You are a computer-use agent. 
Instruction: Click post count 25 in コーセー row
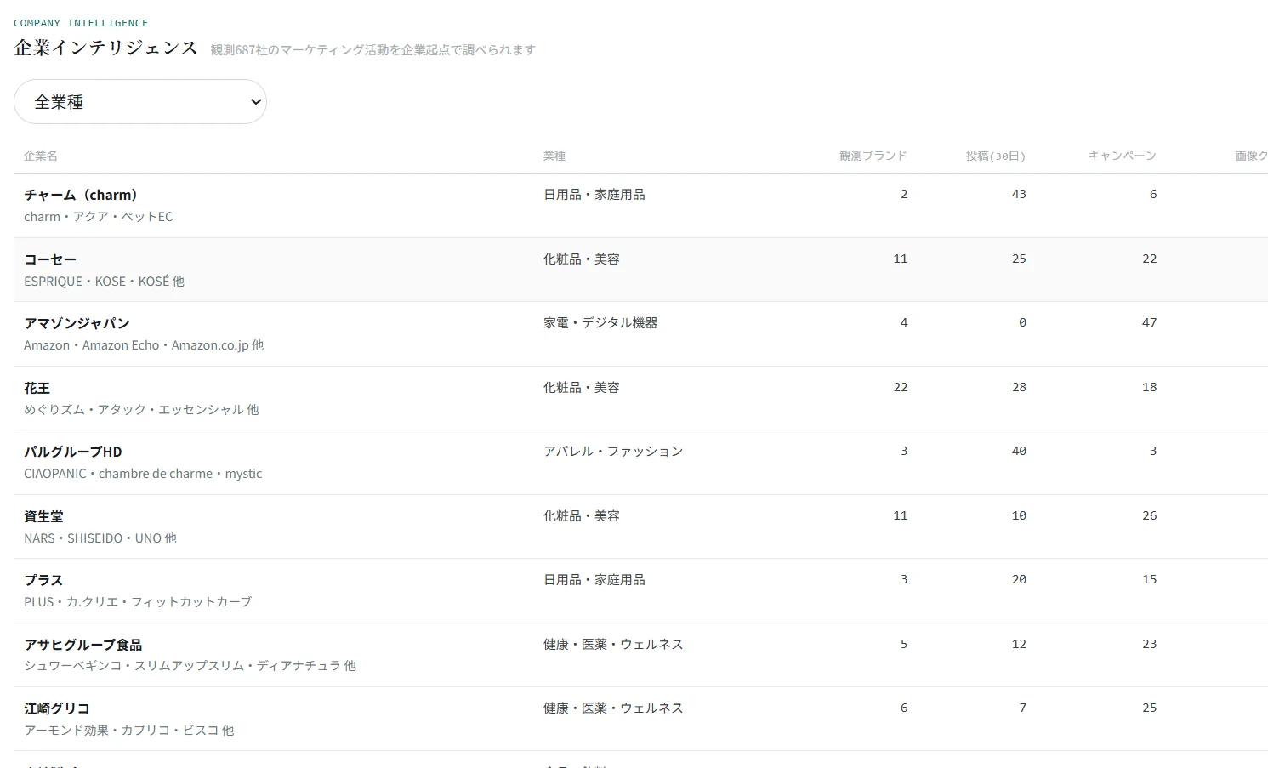1019,259
